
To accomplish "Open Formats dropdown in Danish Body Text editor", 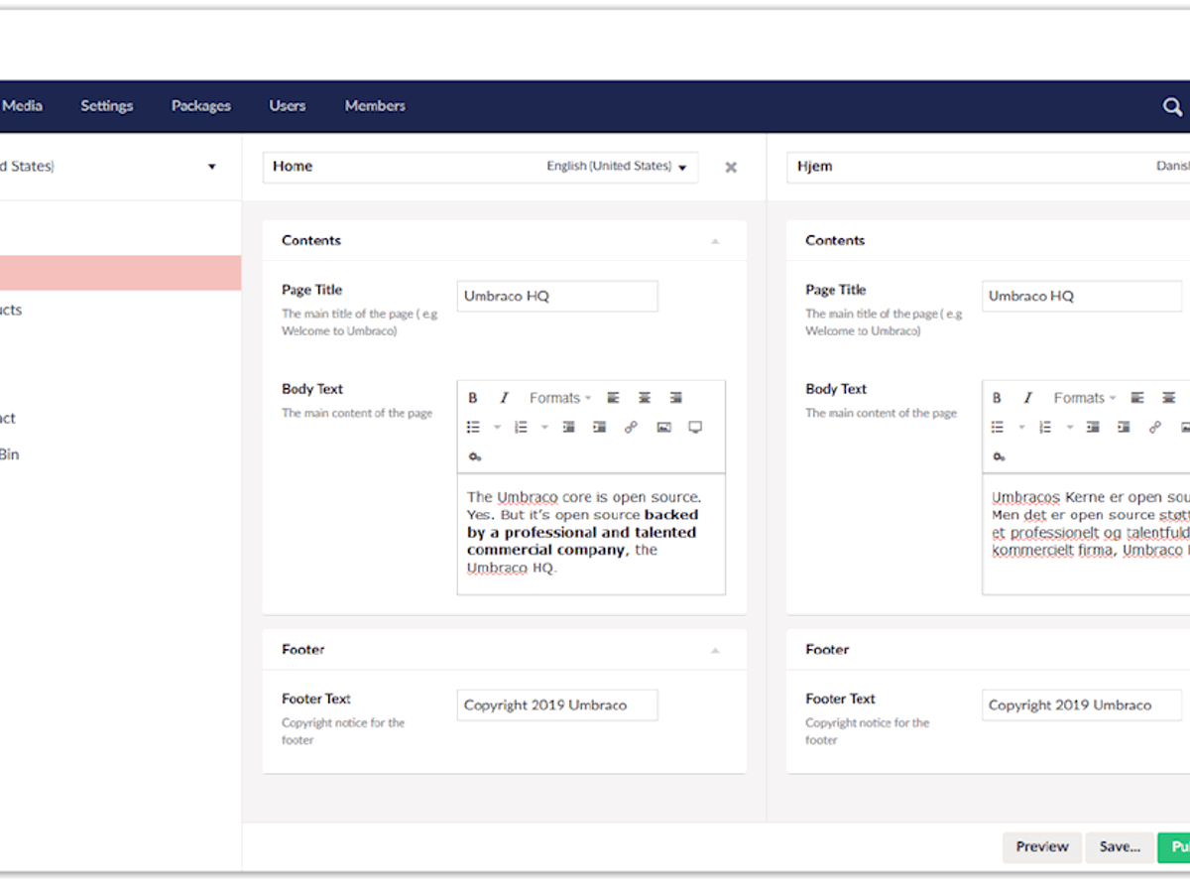I will [1084, 398].
